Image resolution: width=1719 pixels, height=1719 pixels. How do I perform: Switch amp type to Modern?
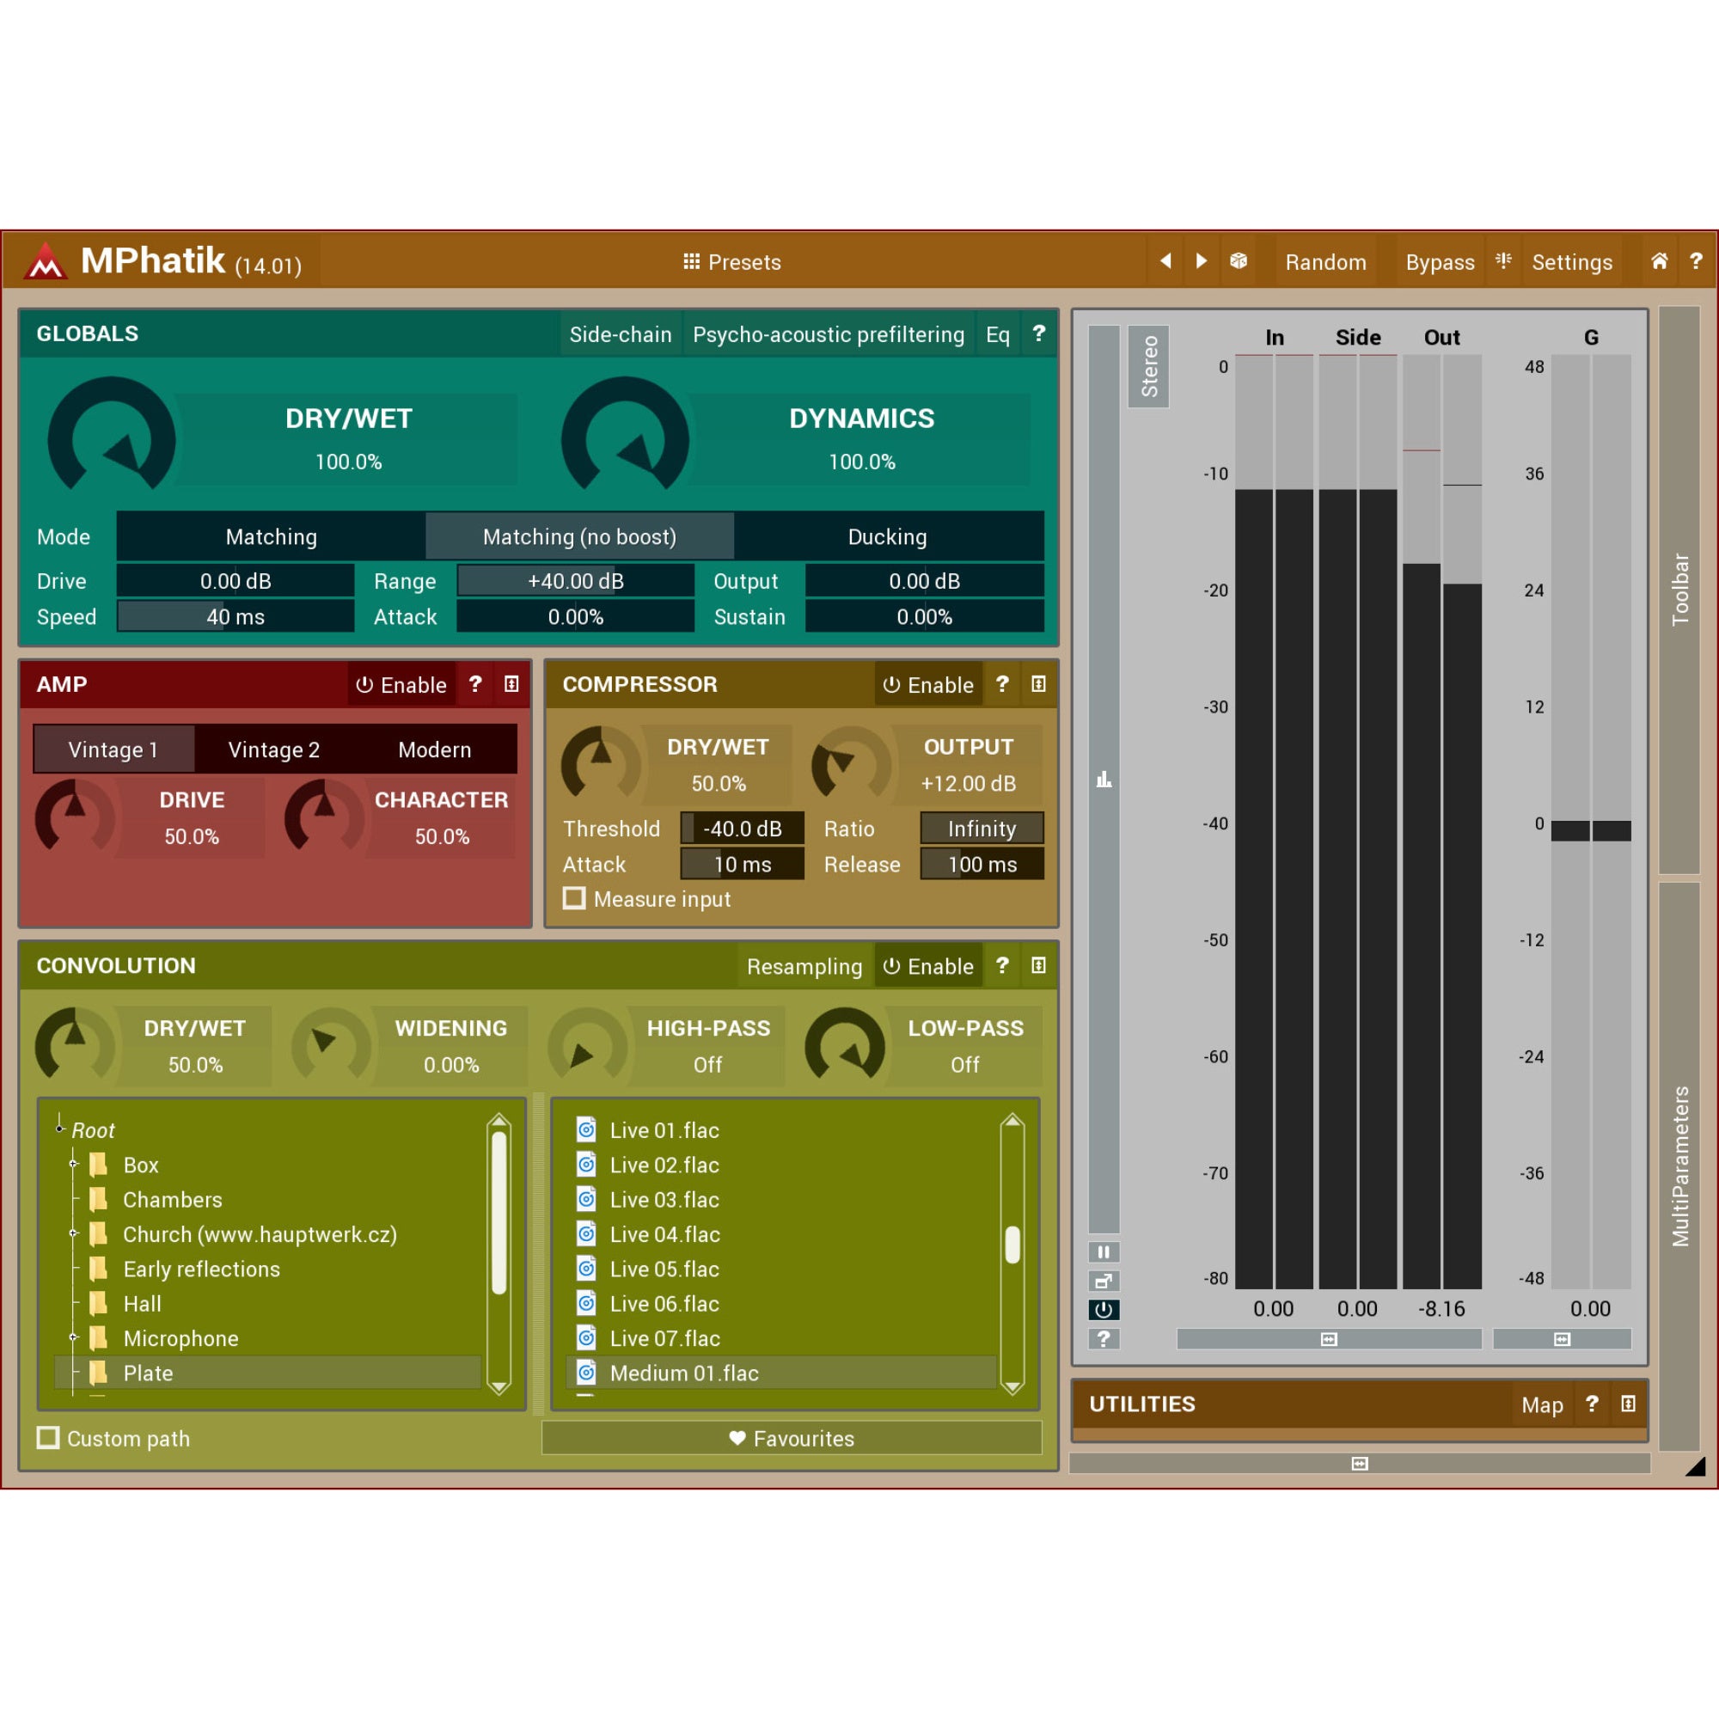click(434, 749)
